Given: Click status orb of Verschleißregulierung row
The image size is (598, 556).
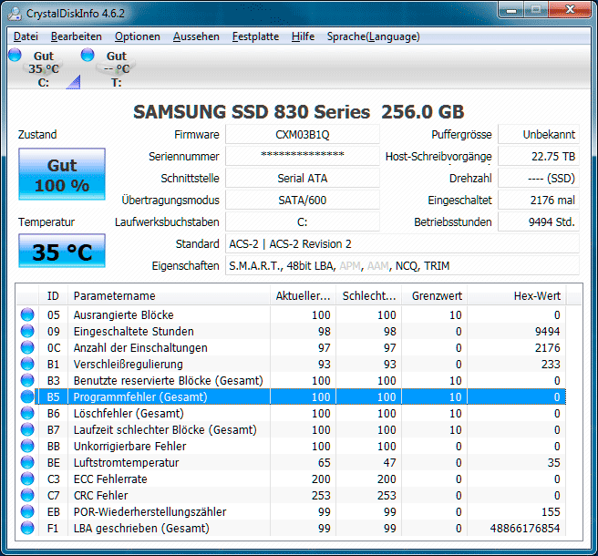Looking at the screenshot, I should (27, 364).
